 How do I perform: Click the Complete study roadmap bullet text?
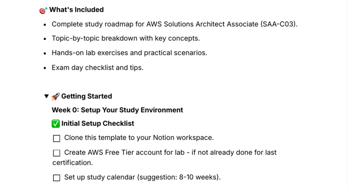point(175,24)
